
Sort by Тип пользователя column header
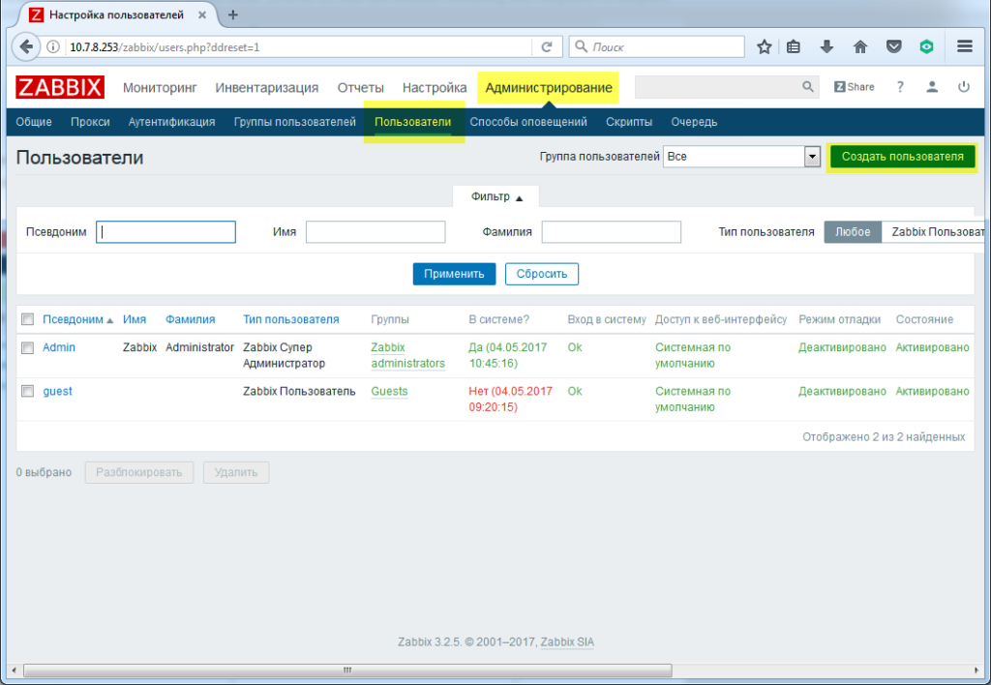click(x=290, y=319)
